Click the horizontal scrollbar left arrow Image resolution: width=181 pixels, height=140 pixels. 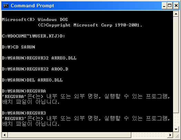(x=5, y=135)
